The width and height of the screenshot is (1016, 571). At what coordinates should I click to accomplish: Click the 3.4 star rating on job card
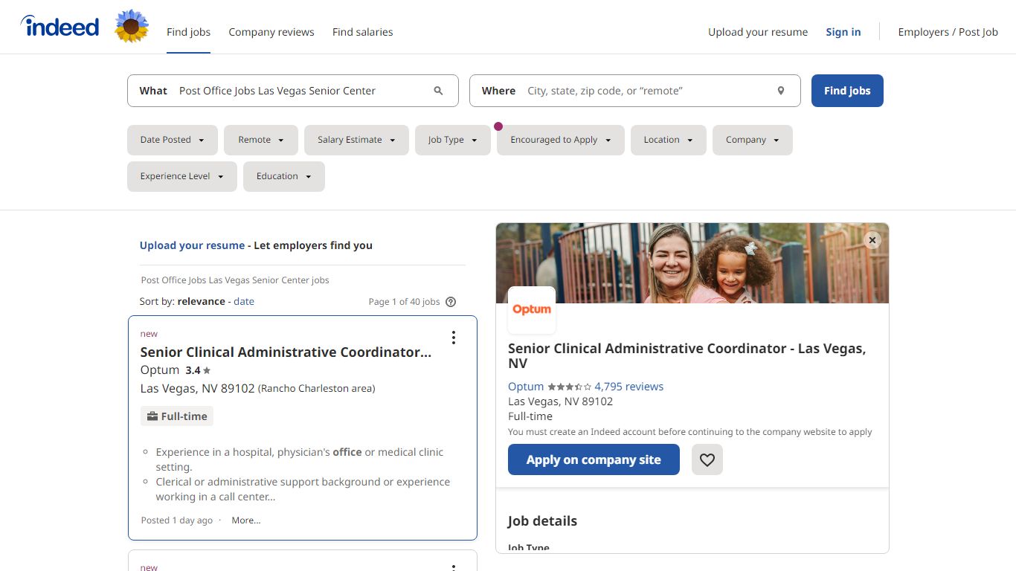point(198,370)
